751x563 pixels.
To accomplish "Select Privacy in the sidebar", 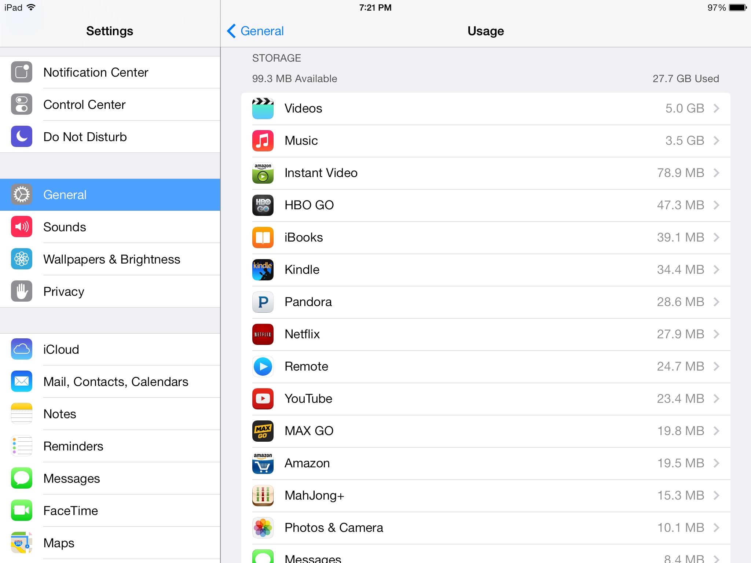I will click(x=110, y=291).
